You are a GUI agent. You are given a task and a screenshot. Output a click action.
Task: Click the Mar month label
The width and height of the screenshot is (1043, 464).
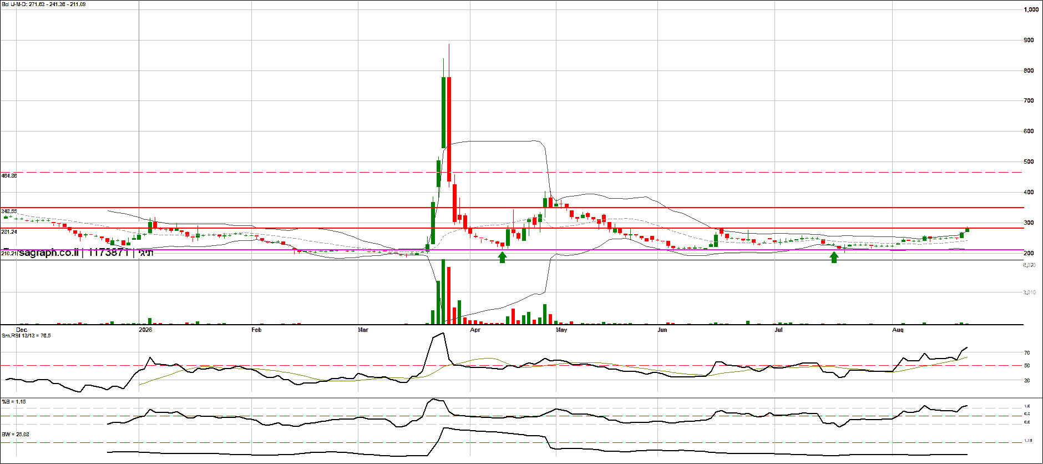point(363,330)
